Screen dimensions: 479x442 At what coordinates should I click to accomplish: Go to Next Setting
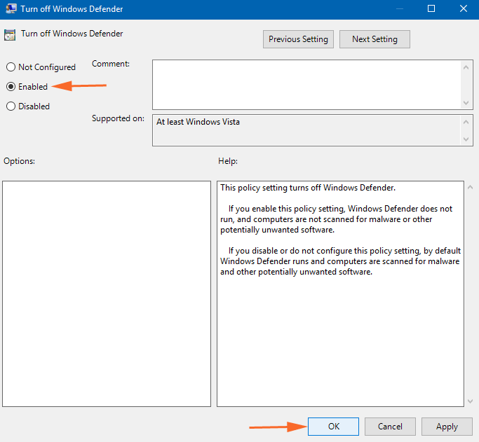[x=375, y=39]
